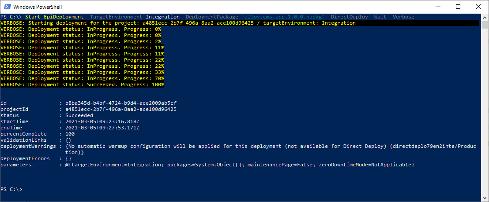Screen dimensions: 489x202
Task: Maximize the Windows PowerShell window
Action: coord(458,7)
